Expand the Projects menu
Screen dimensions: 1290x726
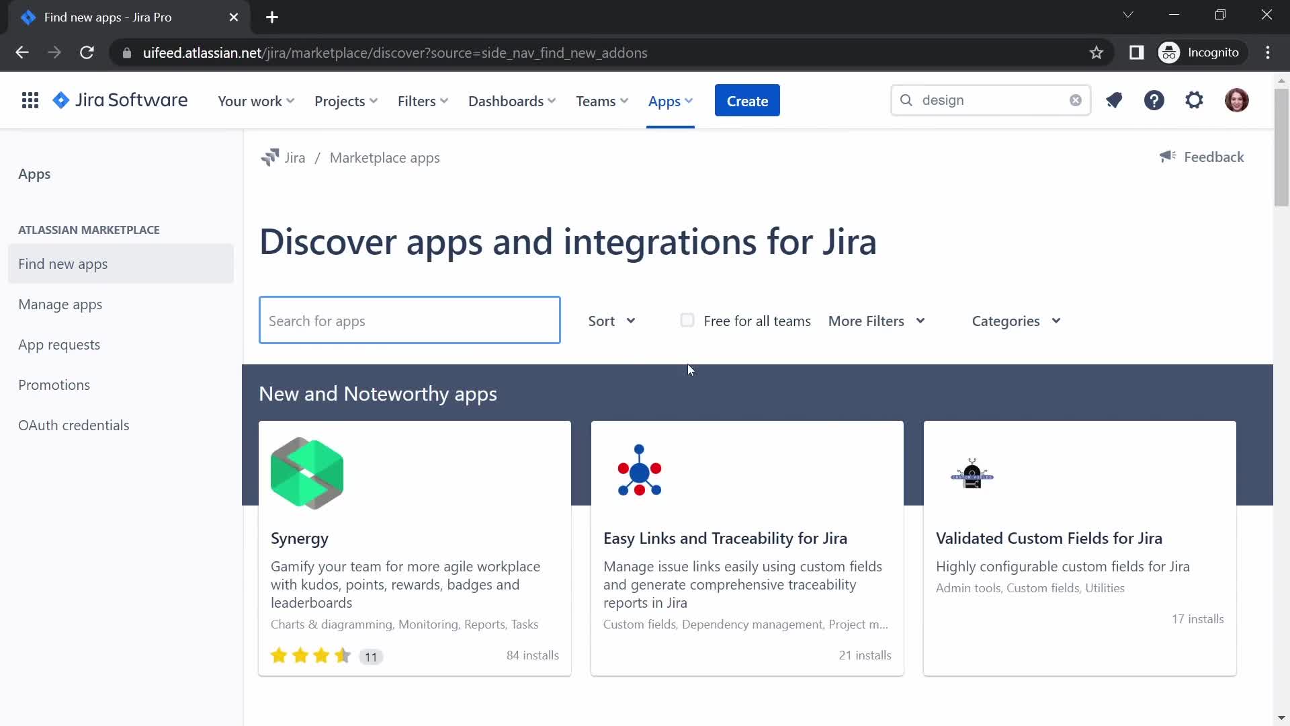point(346,101)
